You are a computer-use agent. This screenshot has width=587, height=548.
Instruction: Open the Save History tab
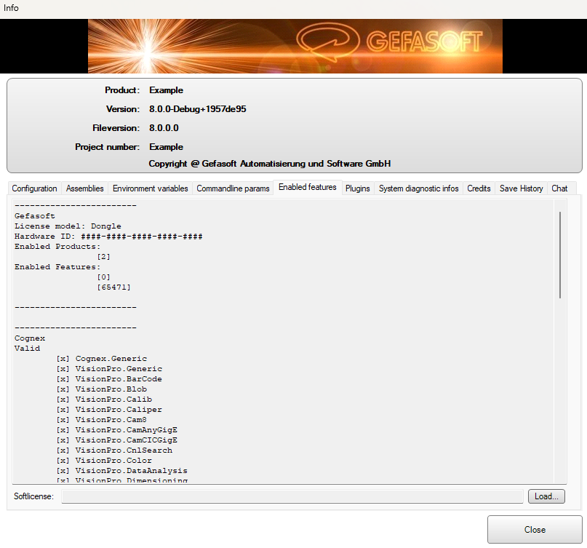tap(521, 188)
